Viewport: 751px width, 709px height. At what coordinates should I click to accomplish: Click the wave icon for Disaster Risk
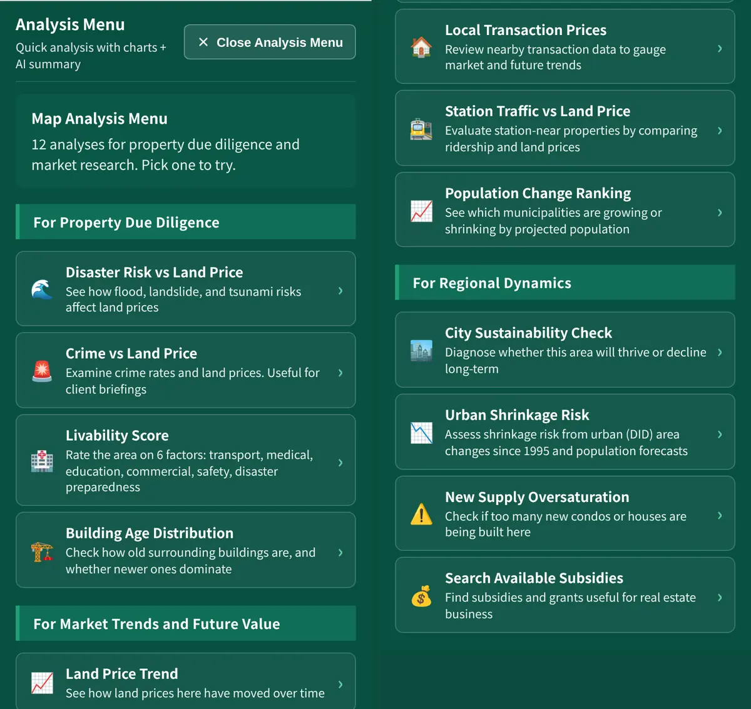click(x=42, y=289)
